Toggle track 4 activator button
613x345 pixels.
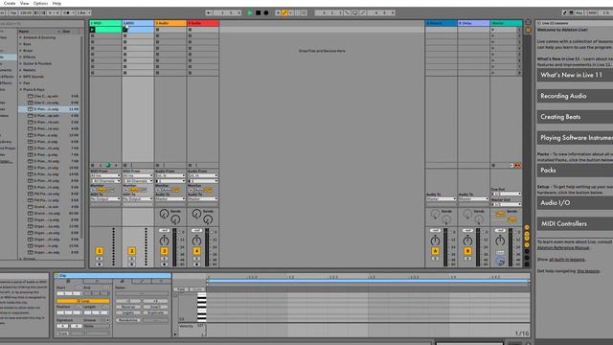pyautogui.click(x=196, y=251)
